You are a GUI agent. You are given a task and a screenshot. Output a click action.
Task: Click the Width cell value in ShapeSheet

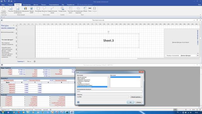point(19,70)
